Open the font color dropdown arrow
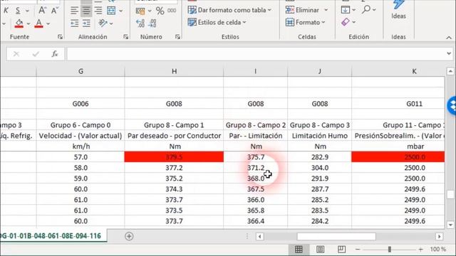Screen dimensions: 456x256 tap(48, 23)
